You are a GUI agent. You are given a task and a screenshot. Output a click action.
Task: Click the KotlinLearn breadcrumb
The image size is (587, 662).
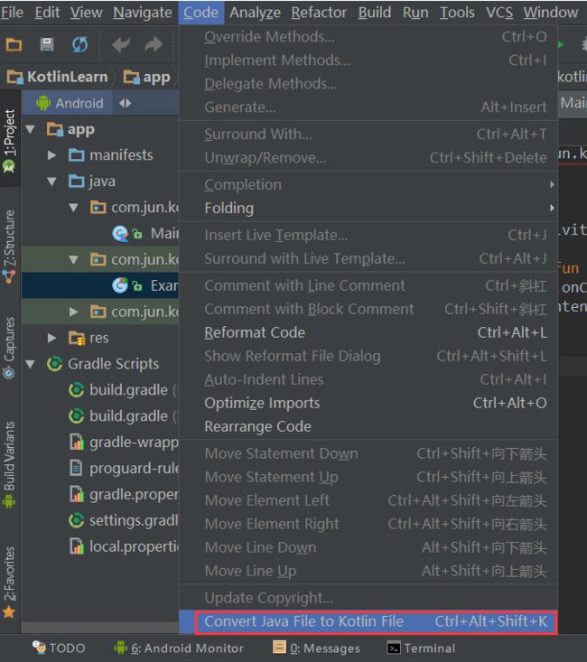[x=58, y=77]
